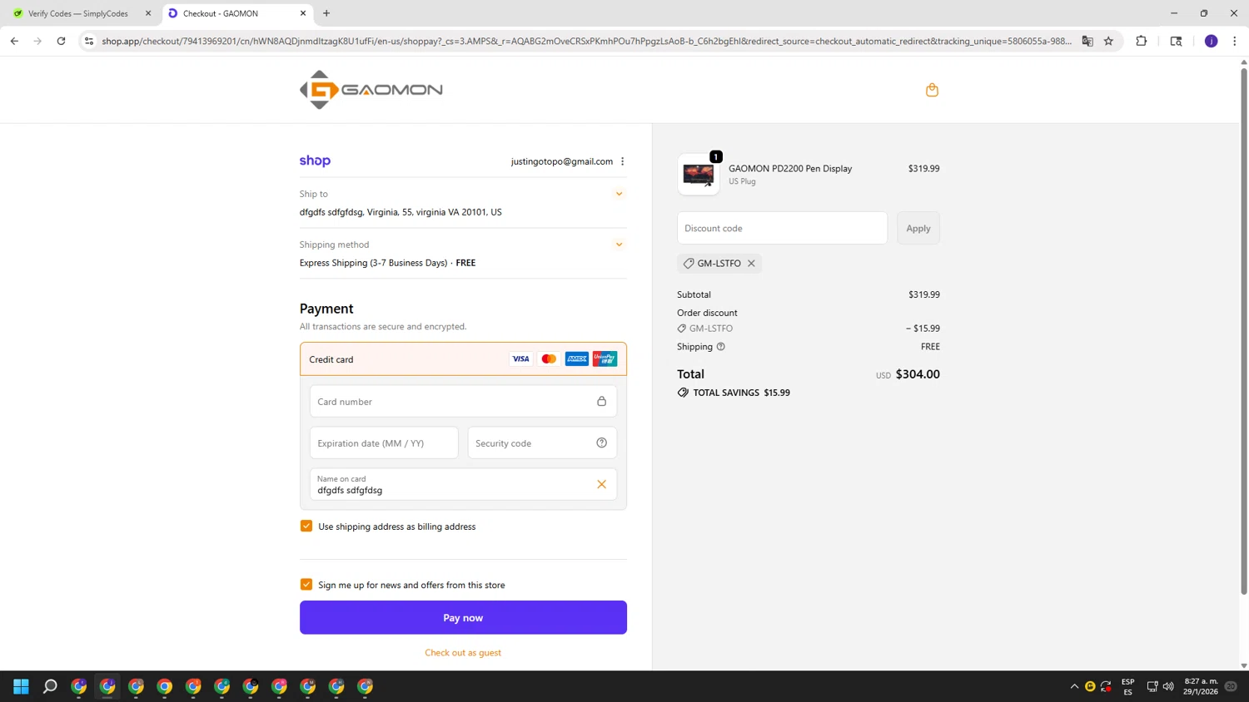Expand the Shipping method section
Viewport: 1249px width, 702px height.
coord(619,245)
